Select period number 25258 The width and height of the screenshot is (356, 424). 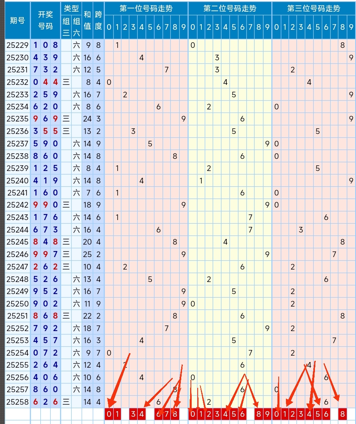point(18,402)
